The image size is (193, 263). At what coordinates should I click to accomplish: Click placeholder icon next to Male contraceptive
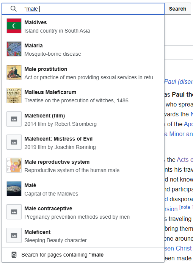tap(14, 212)
